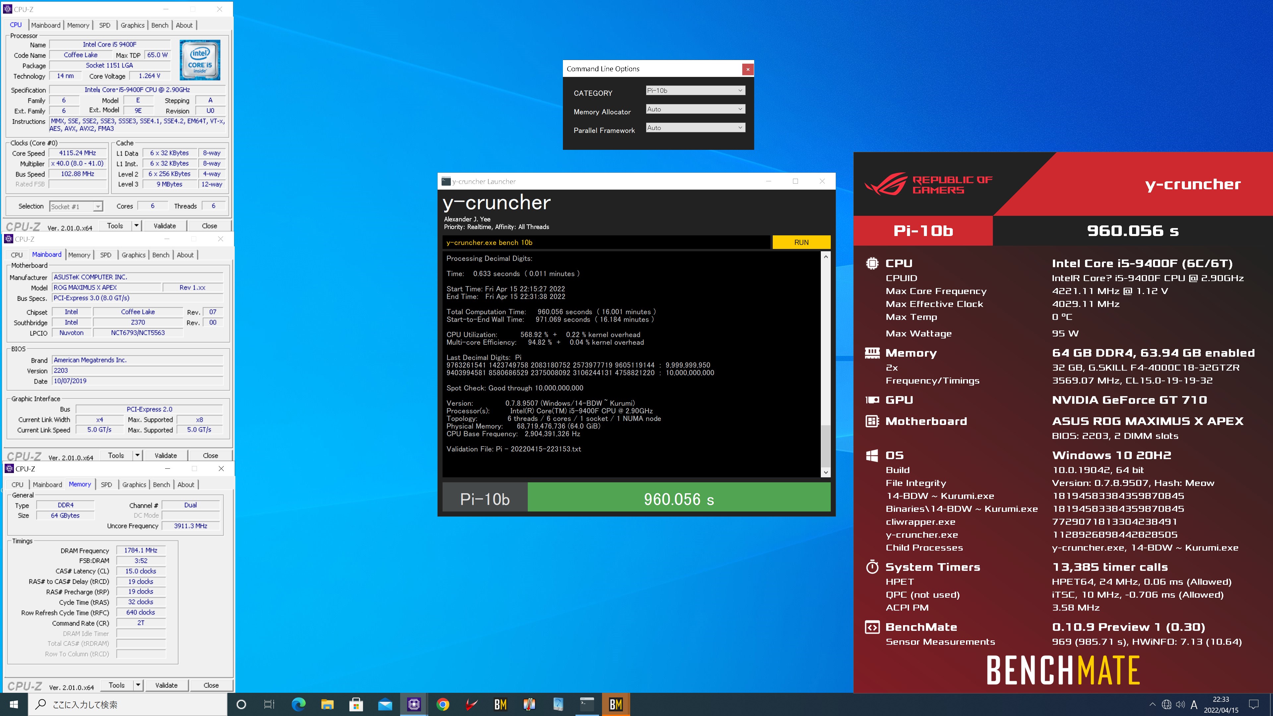
Task: Click the Uncore Frequency value 3911.3 MHz
Action: 190,526
